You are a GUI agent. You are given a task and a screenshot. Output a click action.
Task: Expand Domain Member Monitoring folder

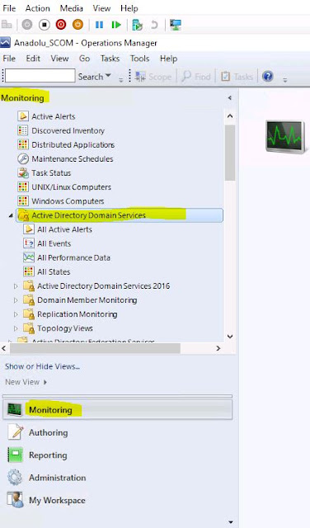pyautogui.click(x=16, y=300)
